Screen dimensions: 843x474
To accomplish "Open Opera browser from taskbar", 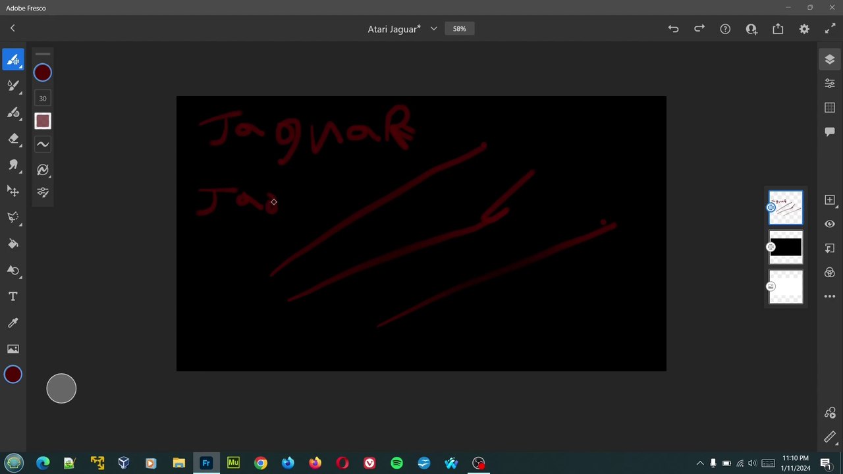I will (342, 463).
